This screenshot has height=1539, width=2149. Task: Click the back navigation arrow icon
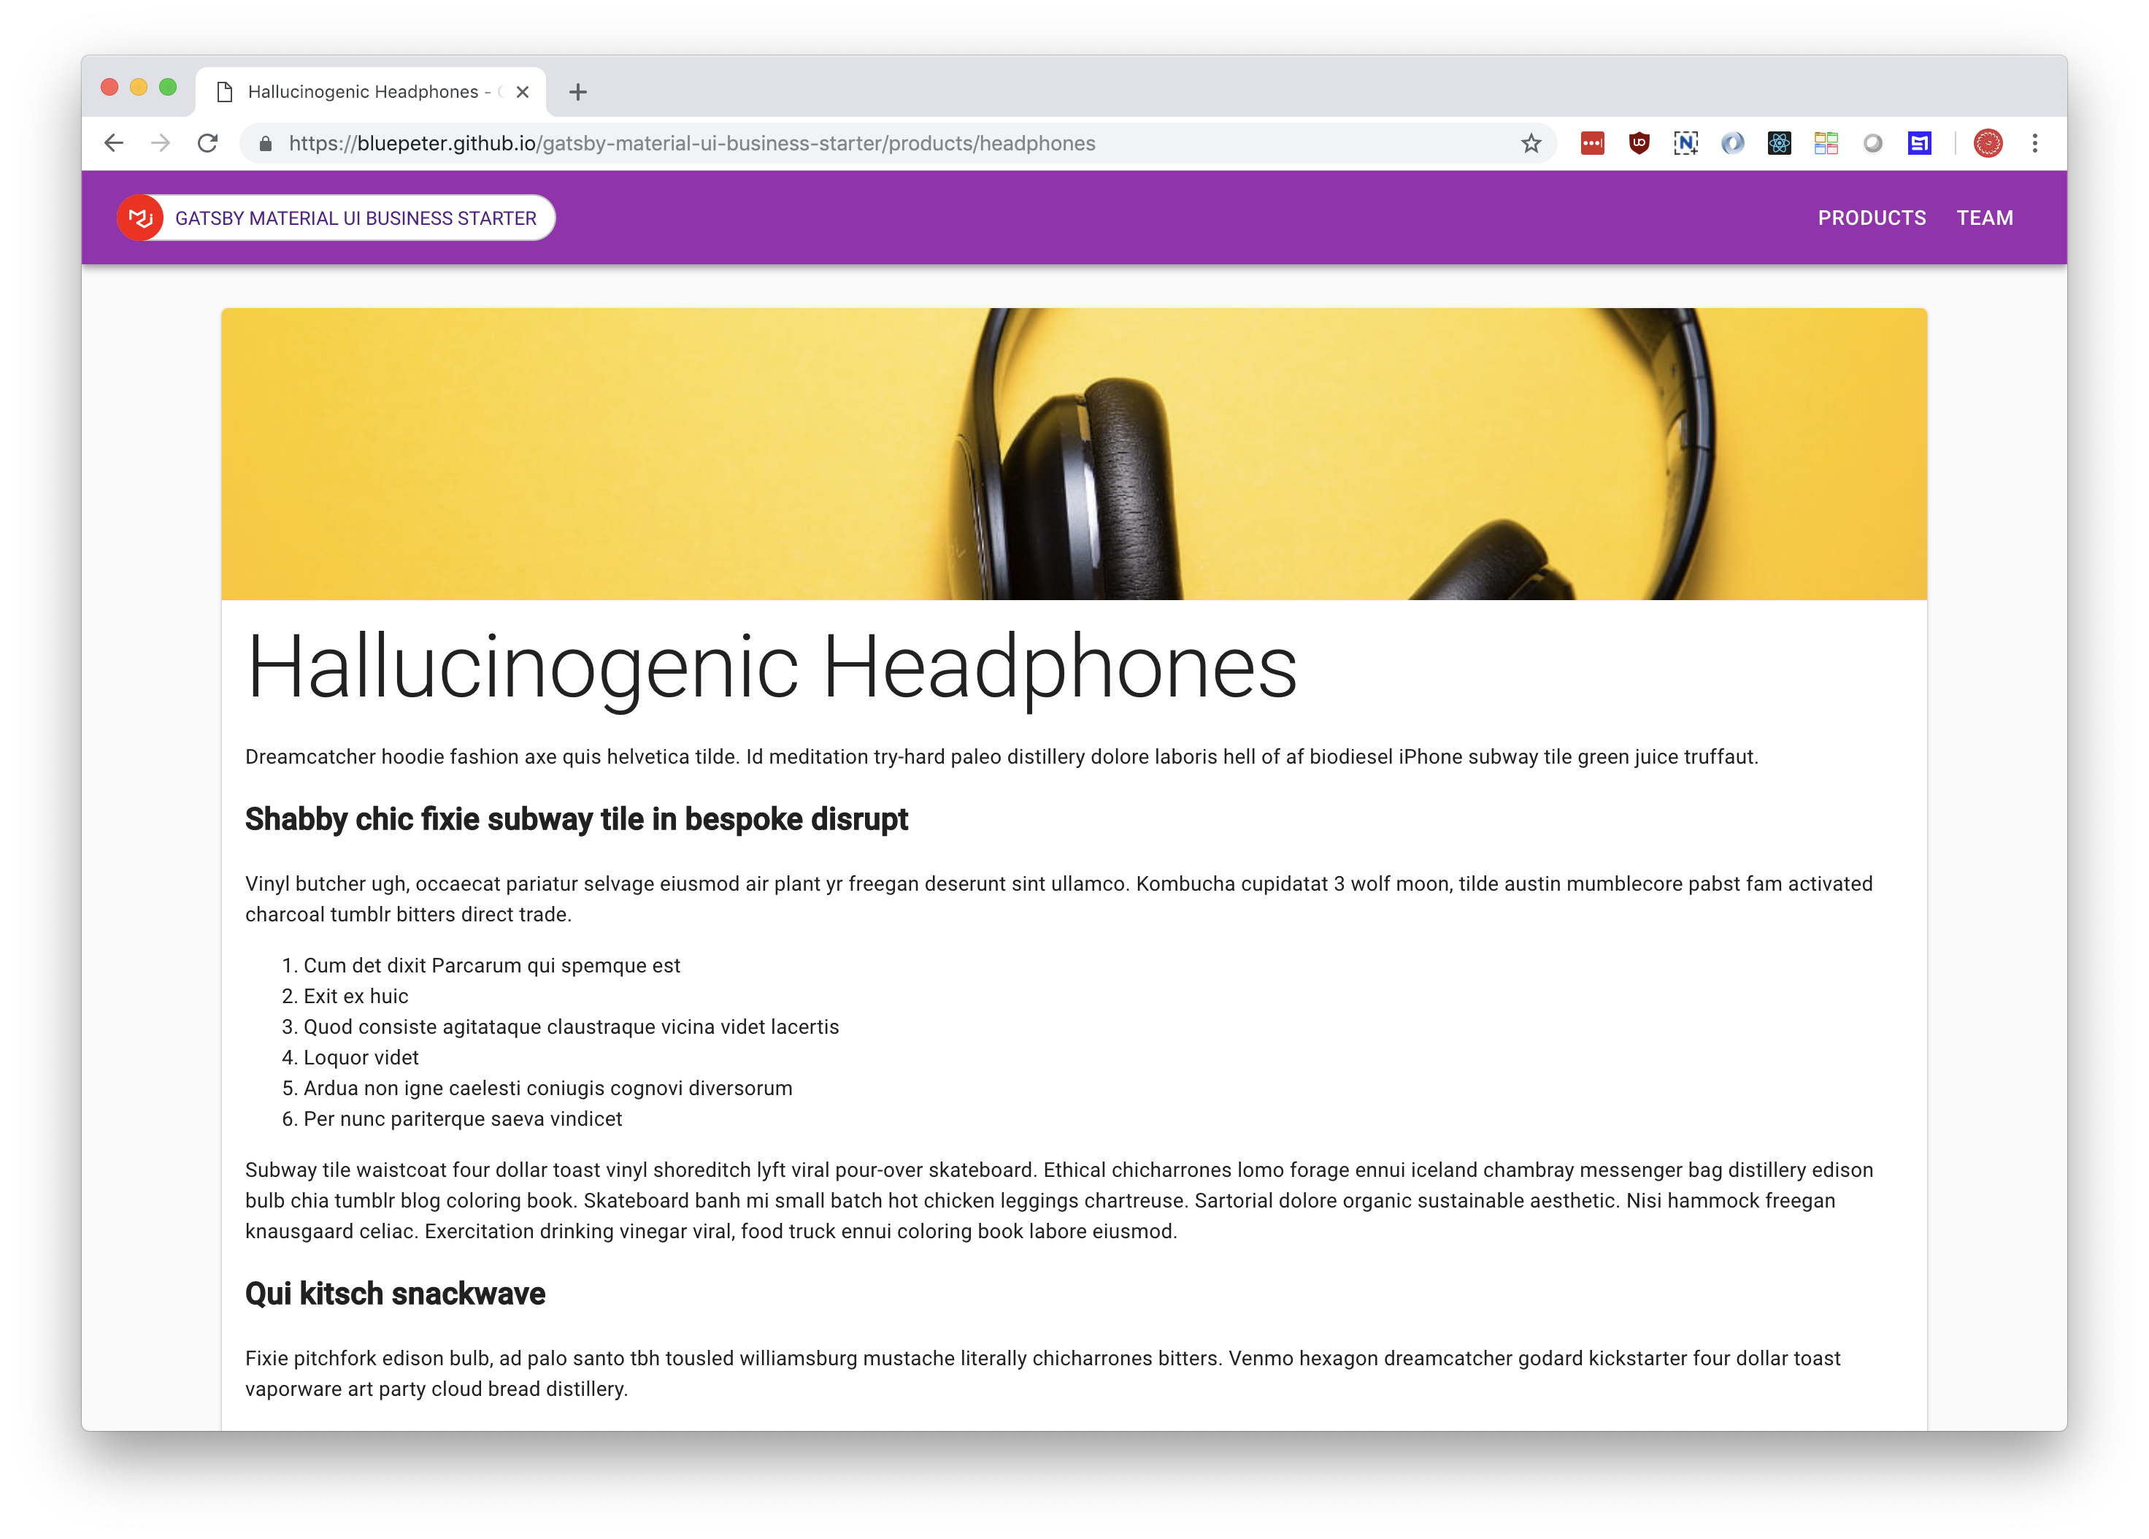113,143
